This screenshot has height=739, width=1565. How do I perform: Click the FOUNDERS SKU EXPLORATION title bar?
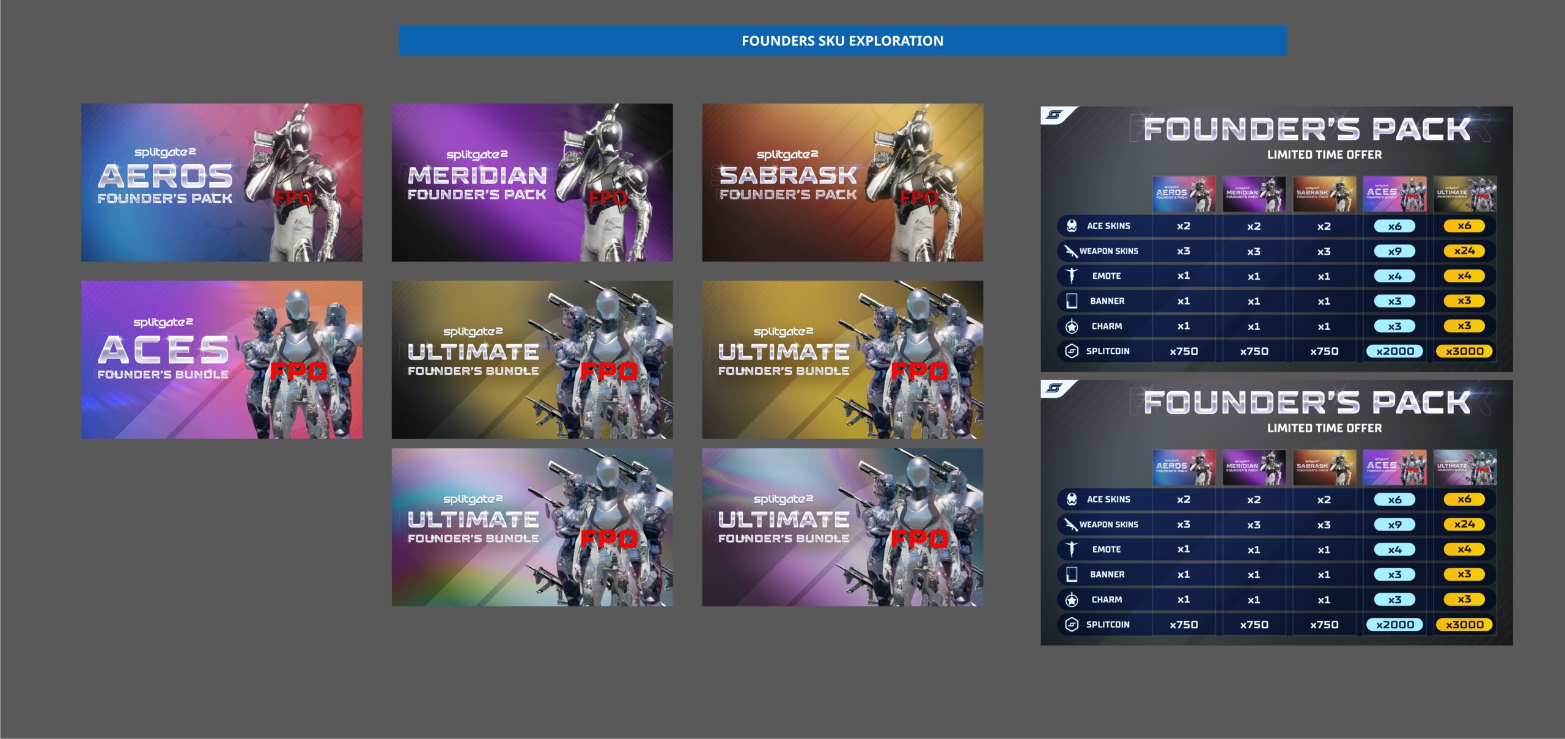pos(842,40)
